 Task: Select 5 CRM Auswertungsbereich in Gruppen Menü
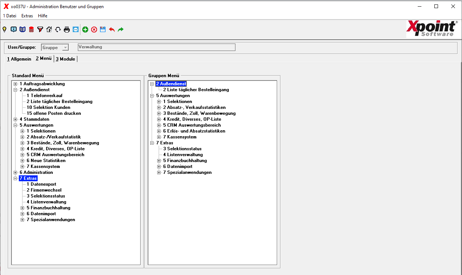[192, 125]
